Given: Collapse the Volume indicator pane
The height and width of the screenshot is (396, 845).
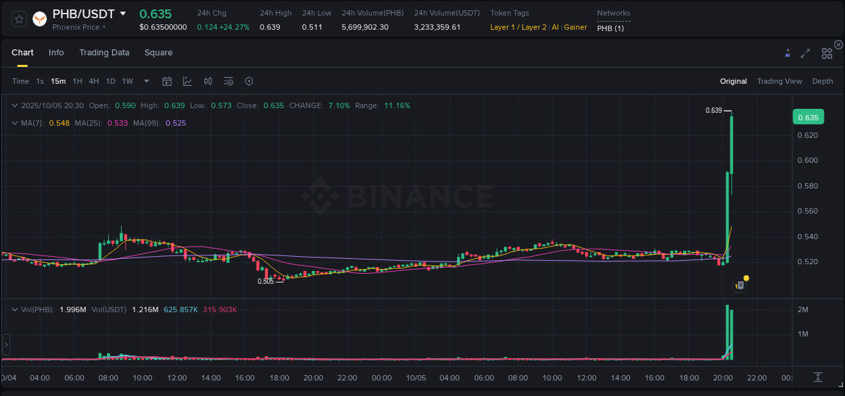Looking at the screenshot, I should tap(15, 310).
